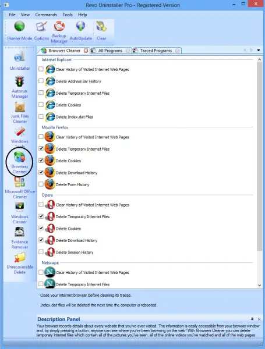265x349 pixels.
Task: Open the tab list dropdown arrow
Action: (259, 50)
